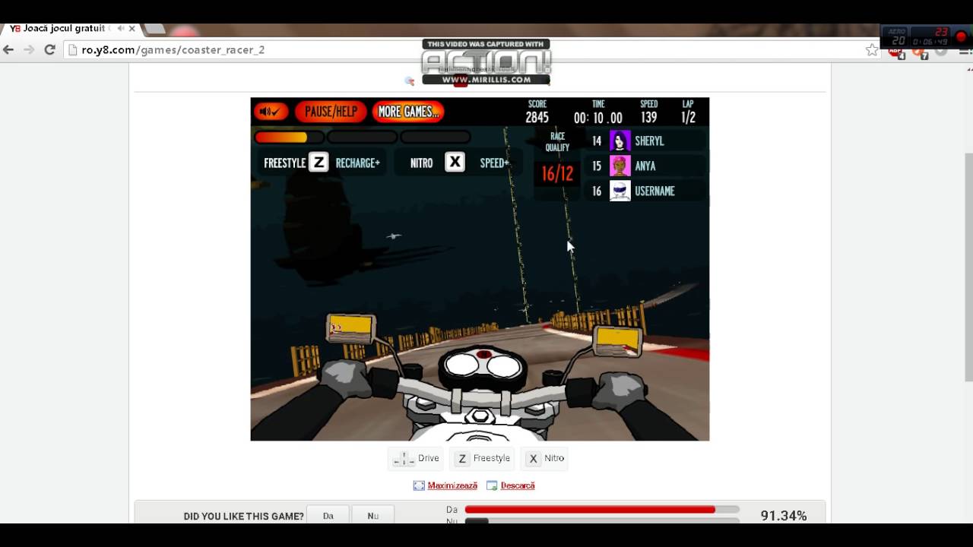Click the score value 2845
The width and height of the screenshot is (973, 547).
[537, 118]
